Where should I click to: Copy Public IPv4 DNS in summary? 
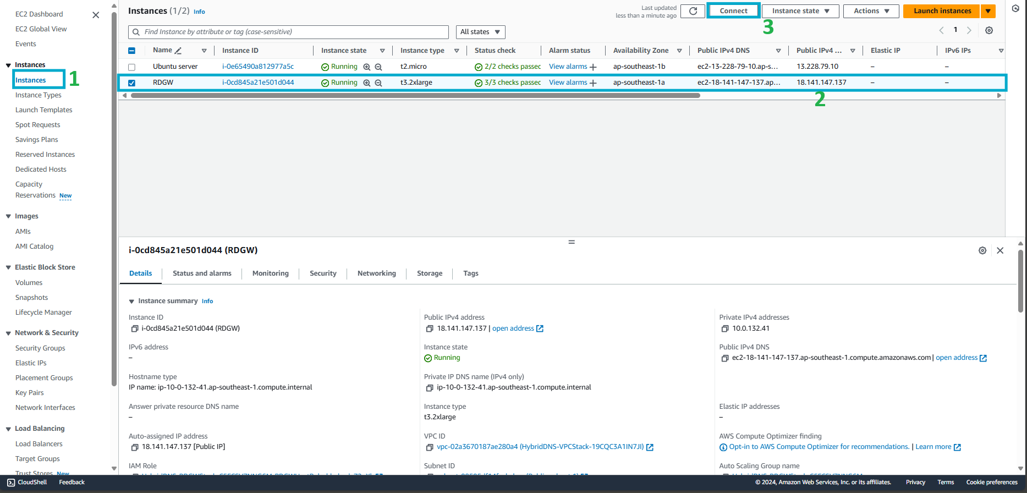pos(725,358)
